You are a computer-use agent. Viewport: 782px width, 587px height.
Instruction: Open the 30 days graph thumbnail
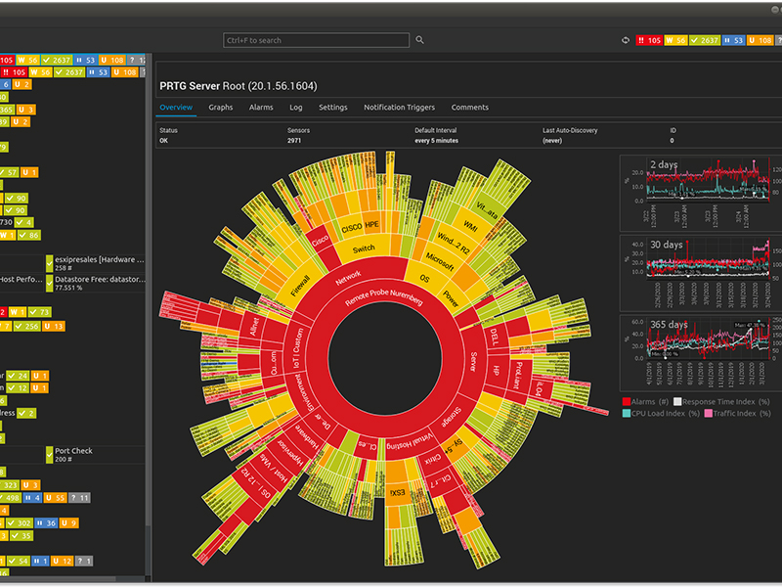tap(701, 274)
